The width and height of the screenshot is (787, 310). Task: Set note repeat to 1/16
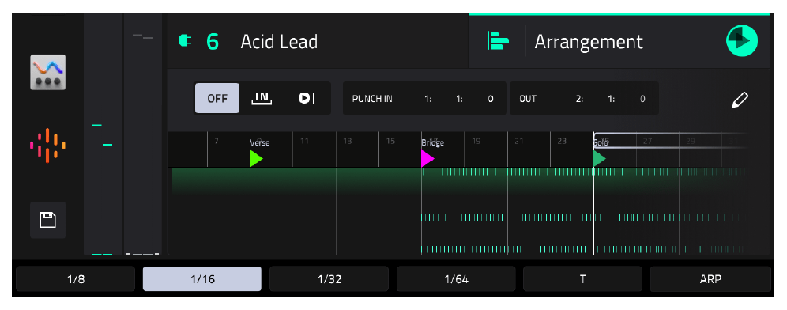tap(202, 279)
